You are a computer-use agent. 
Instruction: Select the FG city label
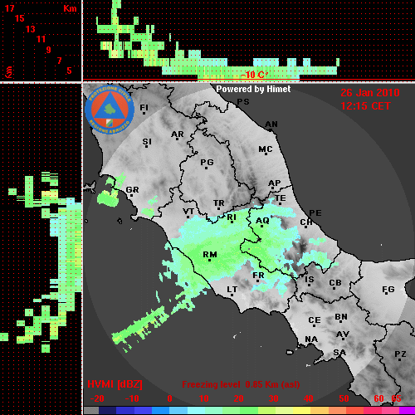point(388,290)
